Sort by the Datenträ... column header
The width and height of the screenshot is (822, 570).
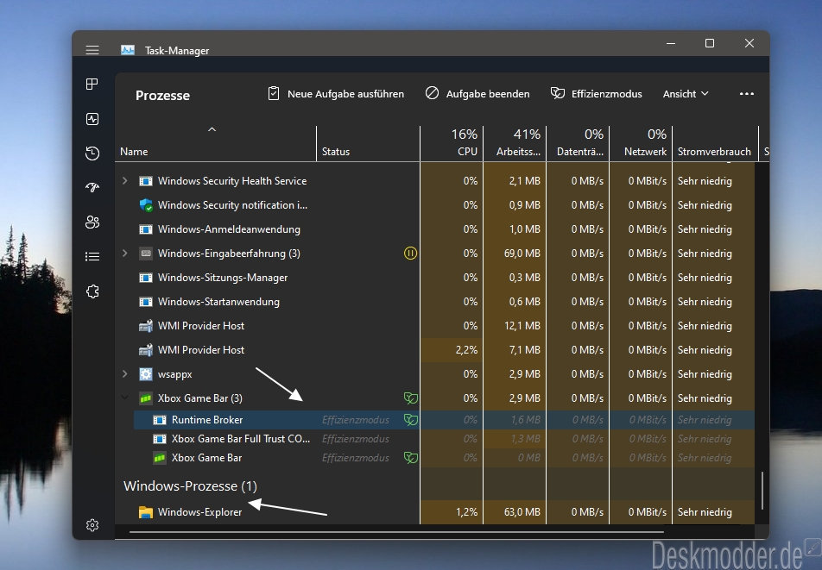[578, 143]
